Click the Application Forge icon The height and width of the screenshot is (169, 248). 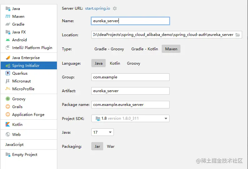click(8, 114)
